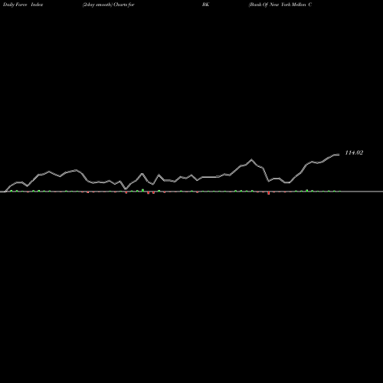Viewport: 383px width, 383px height.
Task: Click the 'BK' ticker symbol text
Action: pyautogui.click(x=205, y=5)
